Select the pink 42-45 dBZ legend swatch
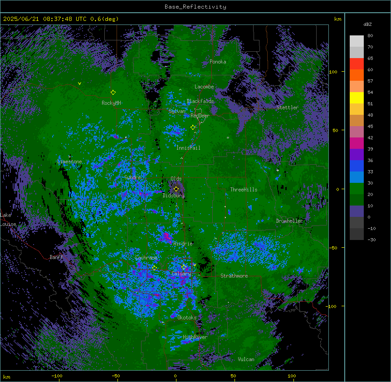This screenshot has height=382, width=391. pos(357,132)
